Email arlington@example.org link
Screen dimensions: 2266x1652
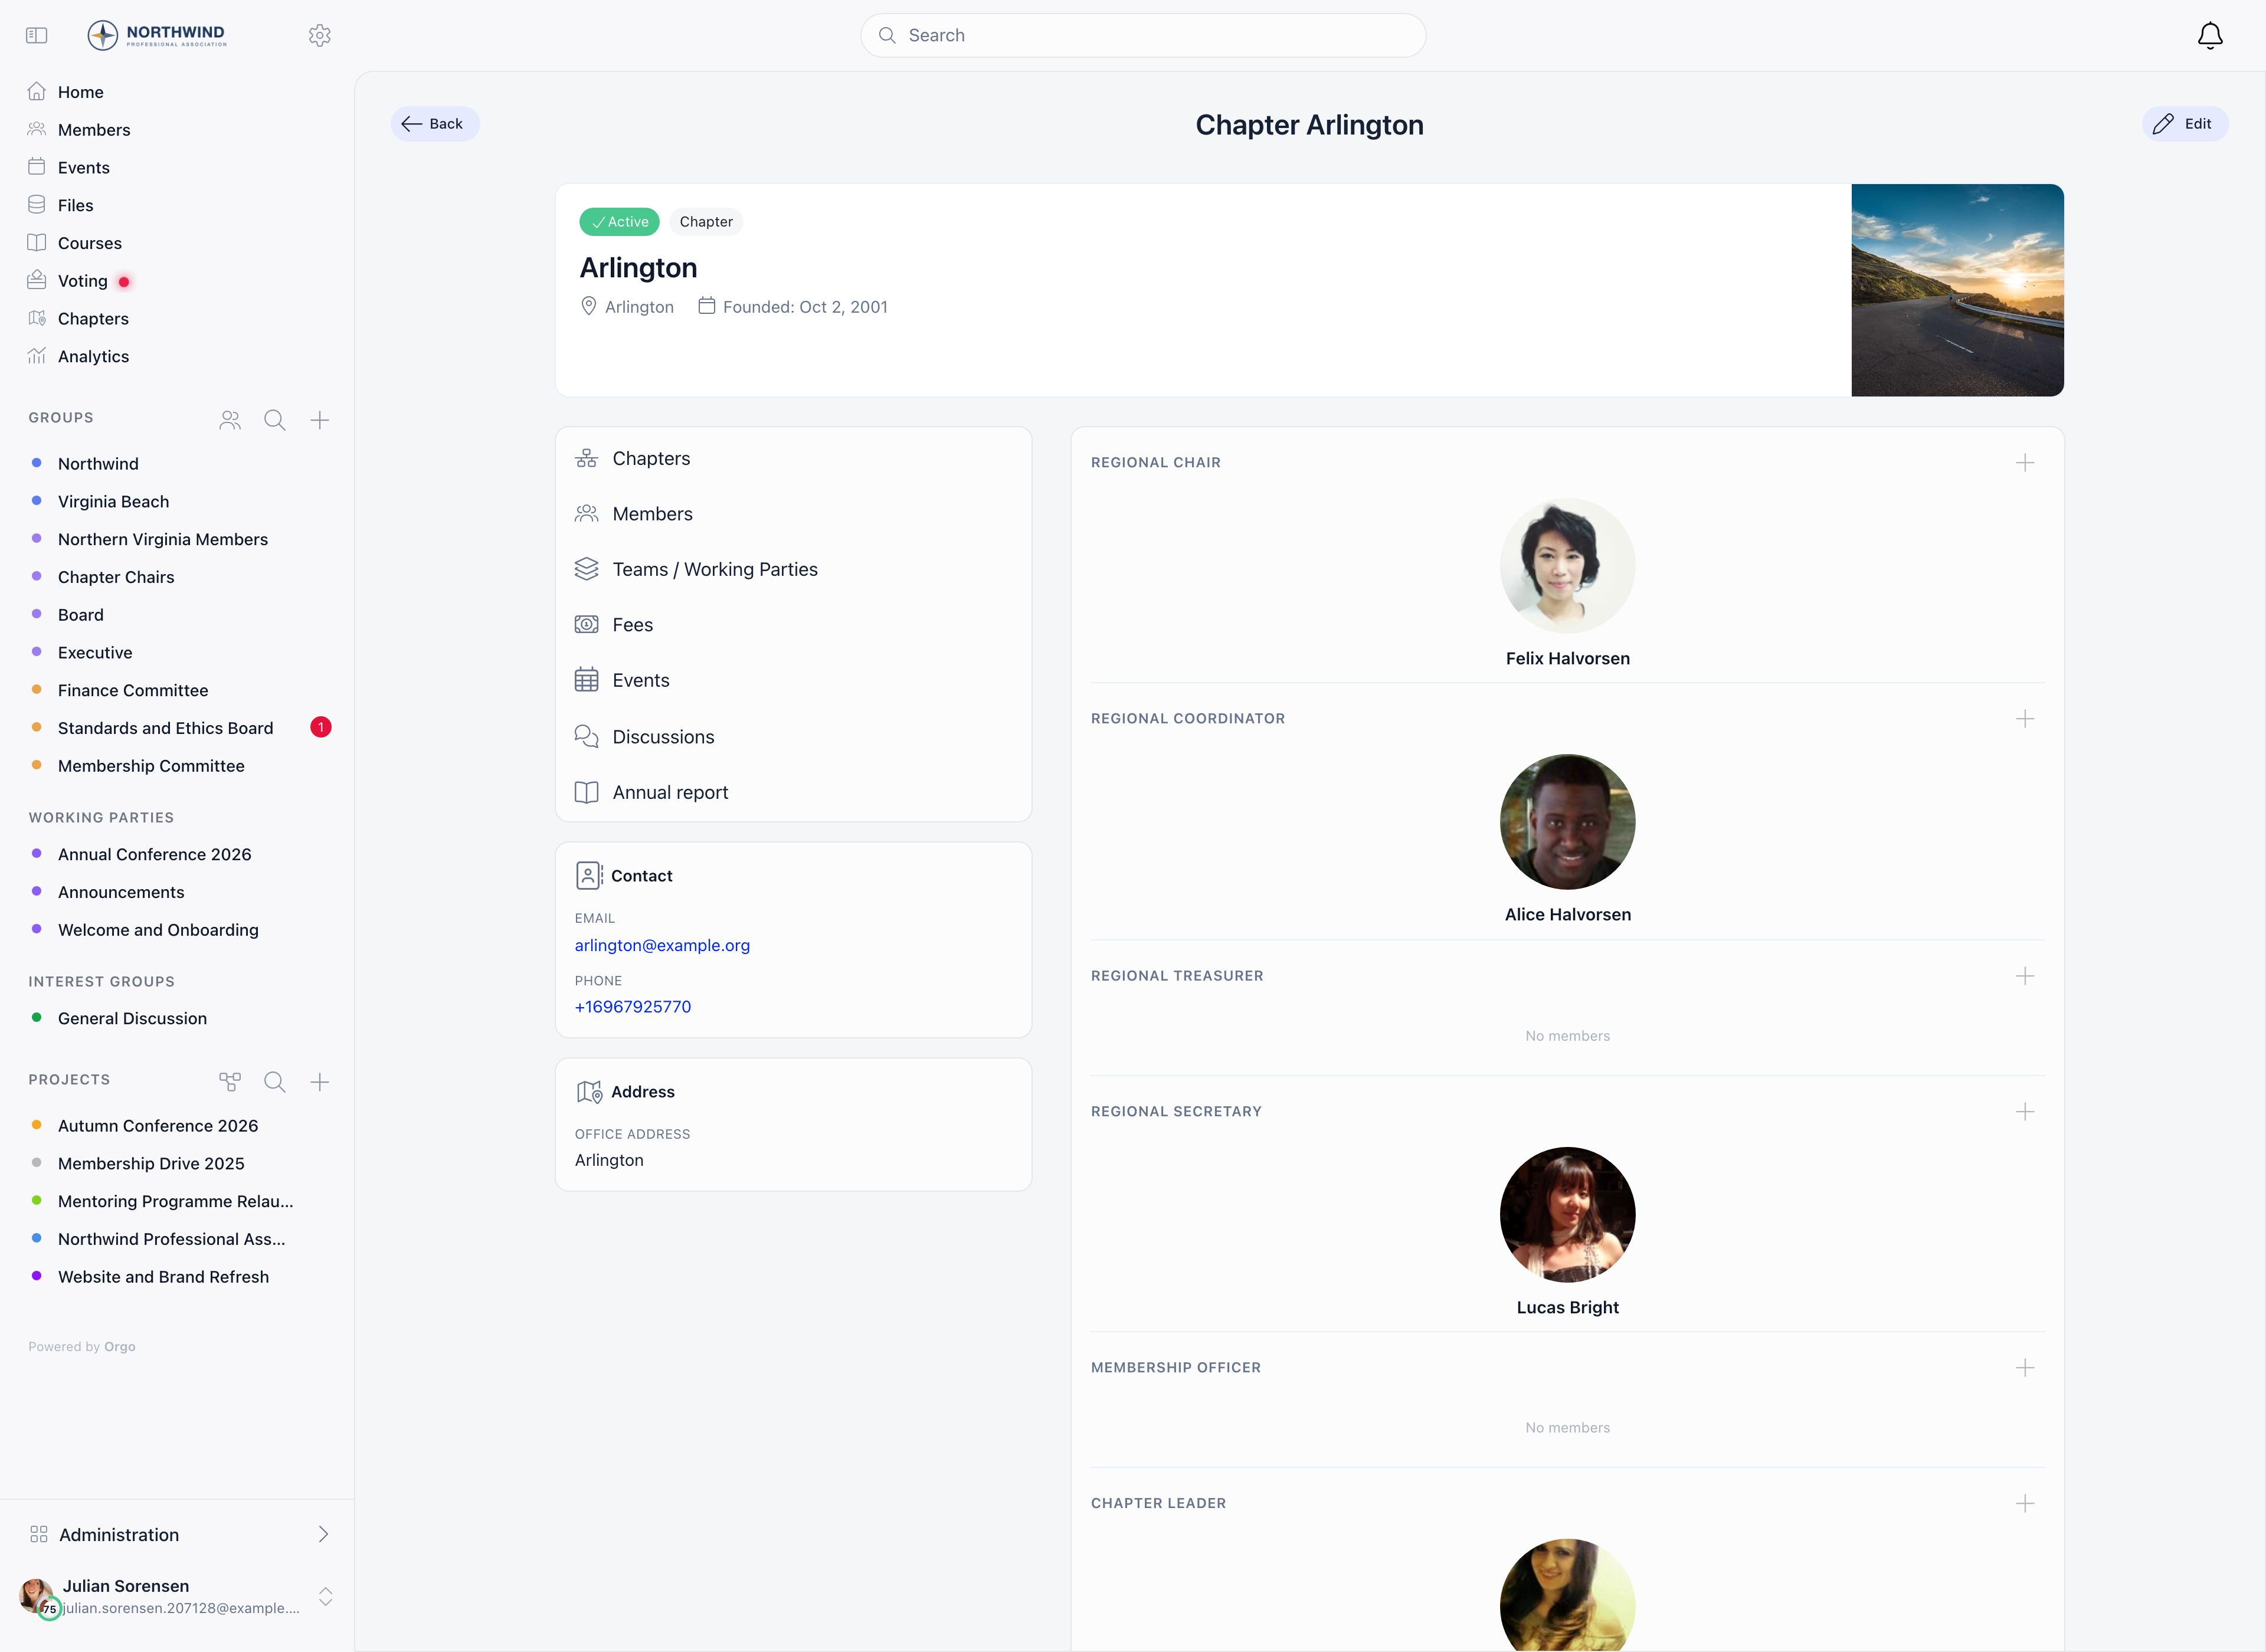(662, 946)
